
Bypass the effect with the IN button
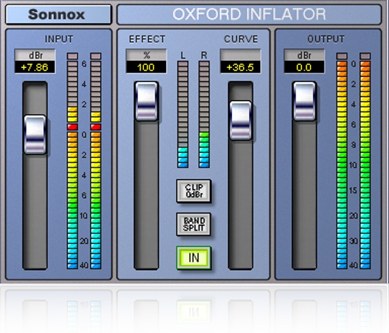[194, 257]
